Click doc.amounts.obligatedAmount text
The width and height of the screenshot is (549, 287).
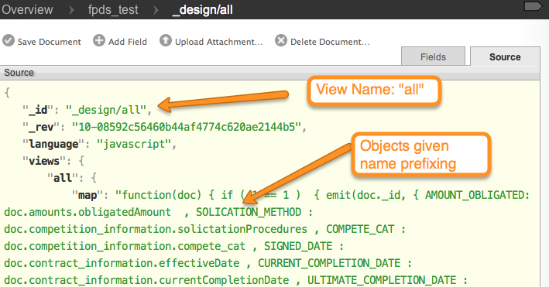pyautogui.click(x=87, y=212)
